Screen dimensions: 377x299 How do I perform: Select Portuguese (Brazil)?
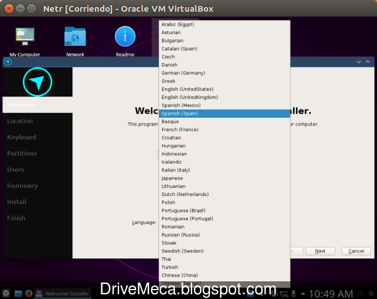(x=224, y=210)
